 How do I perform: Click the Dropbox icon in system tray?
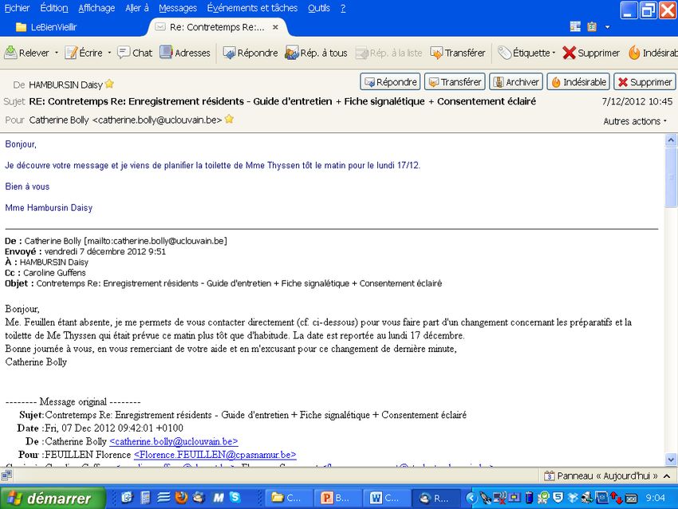[x=573, y=498]
